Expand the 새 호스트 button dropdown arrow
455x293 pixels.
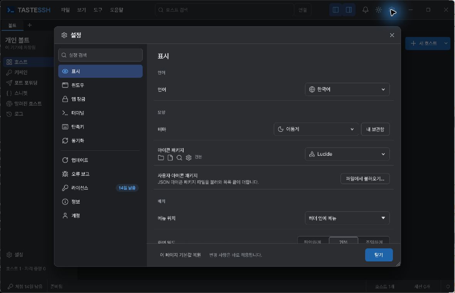coord(446,44)
